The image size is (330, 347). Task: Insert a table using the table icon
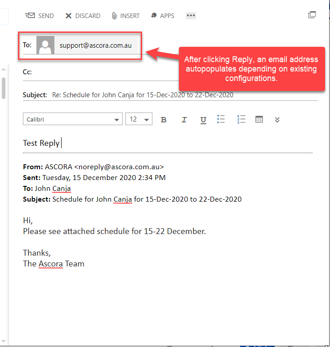(259, 119)
